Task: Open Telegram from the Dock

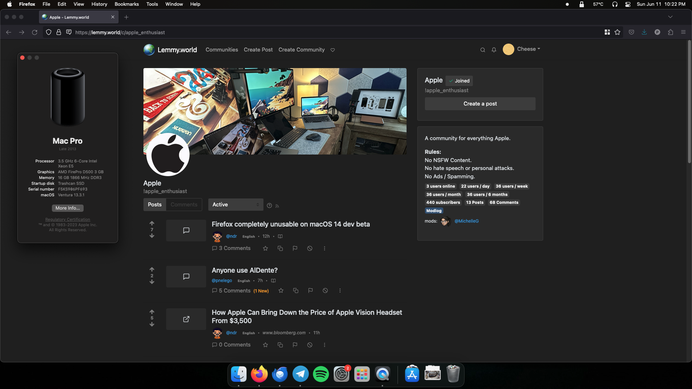Action: (300, 374)
